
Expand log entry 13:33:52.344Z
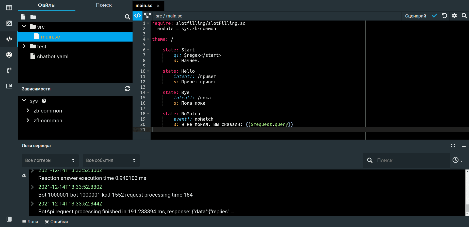tap(32, 204)
